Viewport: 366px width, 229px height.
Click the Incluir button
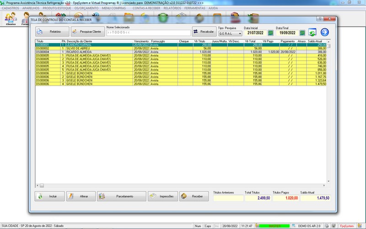pyautogui.click(x=49, y=196)
